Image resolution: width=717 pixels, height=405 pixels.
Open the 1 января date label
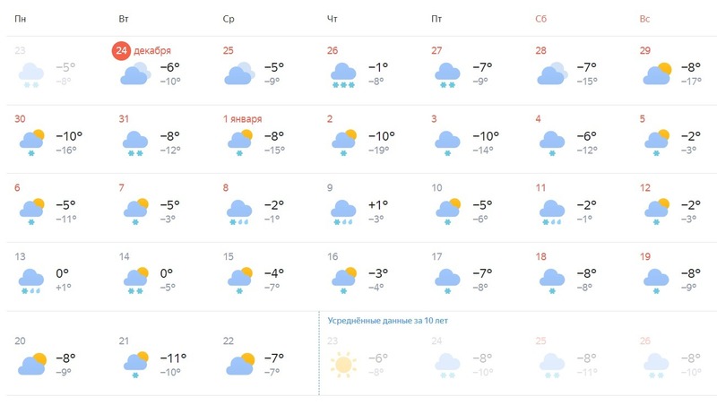click(242, 119)
